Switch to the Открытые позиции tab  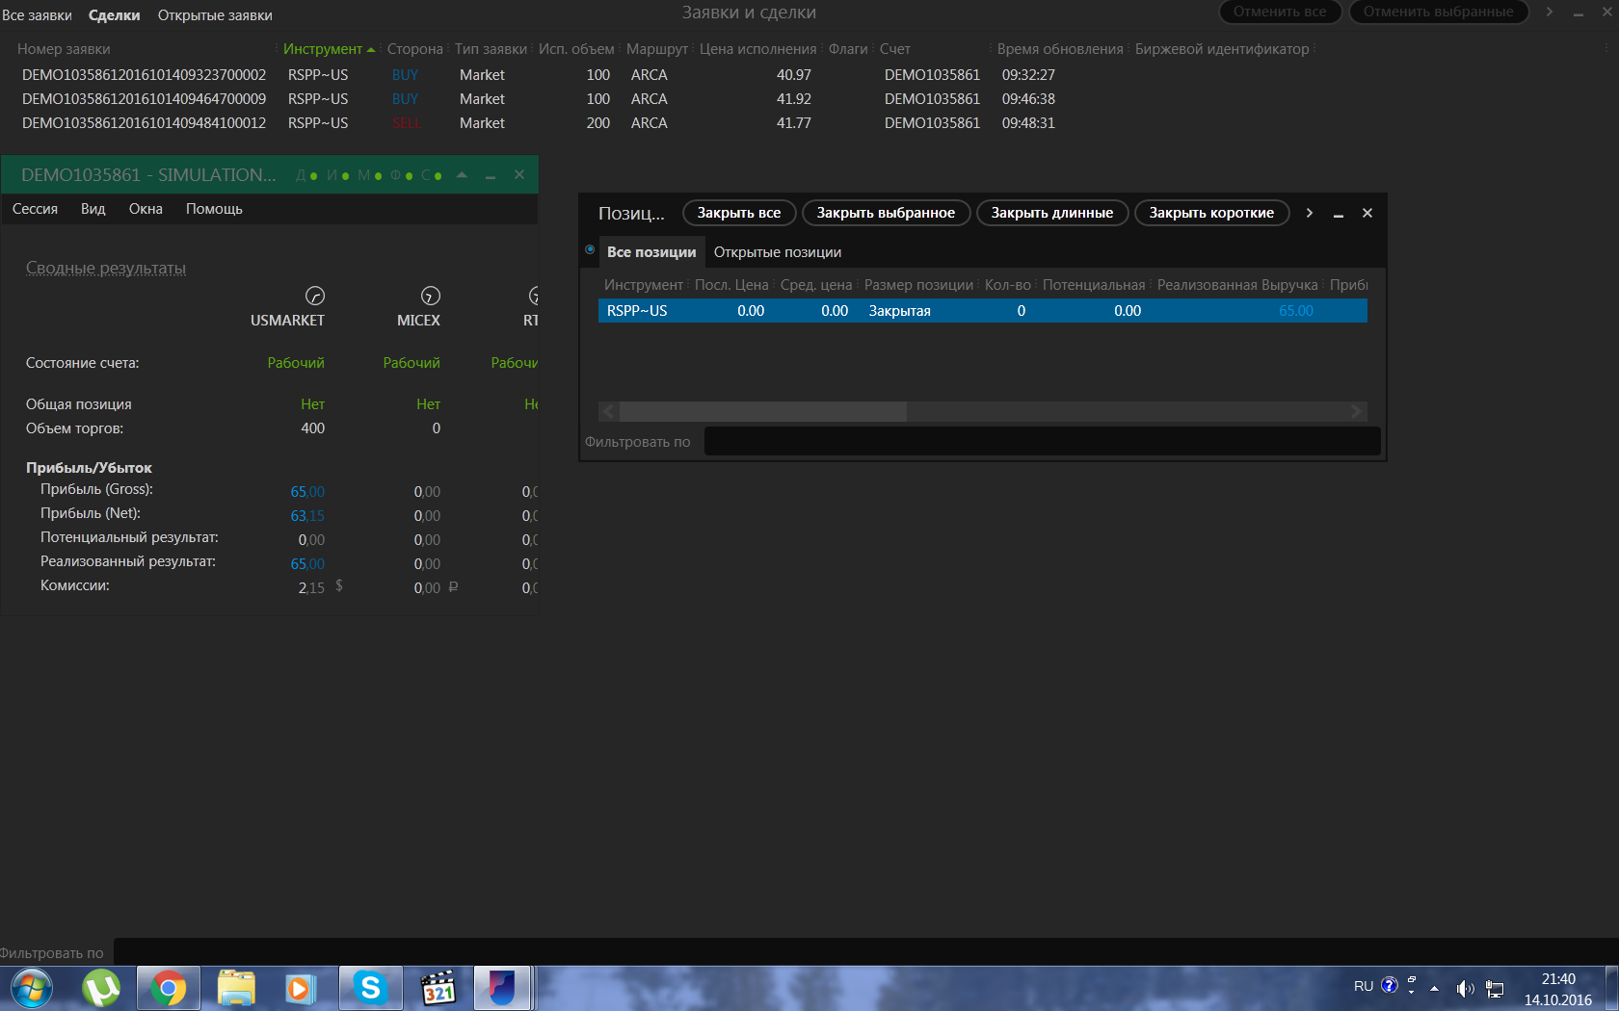[x=778, y=252]
